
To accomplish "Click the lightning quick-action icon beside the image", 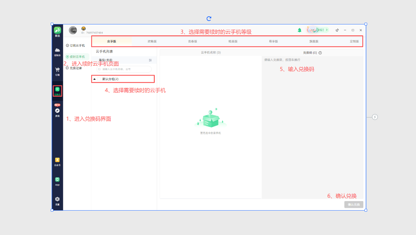I will pyautogui.click(x=375, y=117).
